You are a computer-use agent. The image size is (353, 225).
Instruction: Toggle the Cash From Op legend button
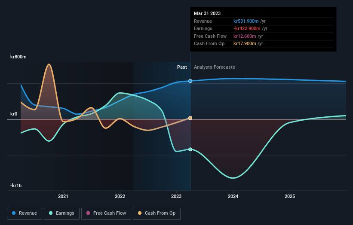(157, 213)
